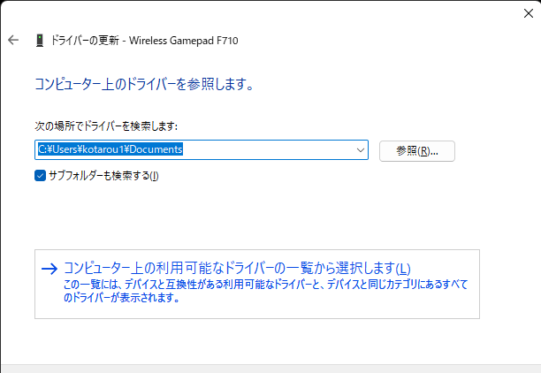Toggle the サブフォルダーも検索する checkbox
Image resolution: width=541 pixels, height=373 pixels.
(40, 175)
